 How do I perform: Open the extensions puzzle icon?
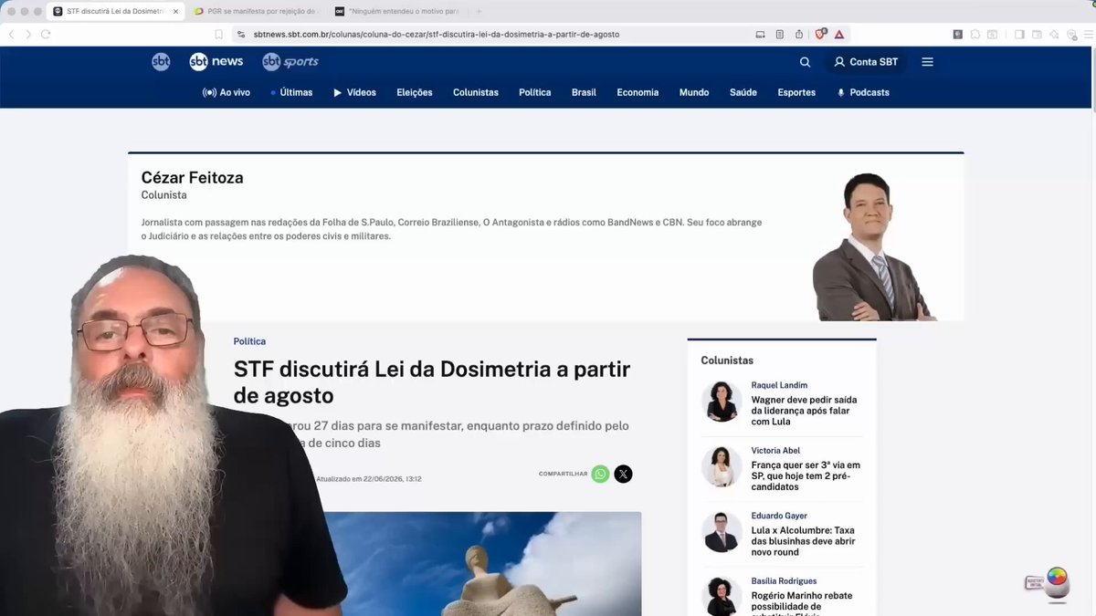point(975,34)
